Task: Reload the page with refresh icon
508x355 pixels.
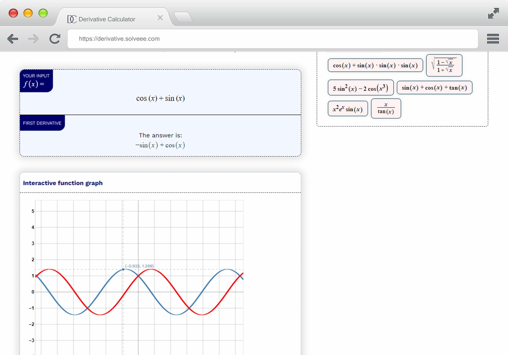Action: (55, 39)
